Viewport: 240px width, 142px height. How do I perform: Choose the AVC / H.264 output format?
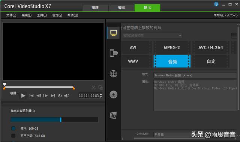pos(211,48)
